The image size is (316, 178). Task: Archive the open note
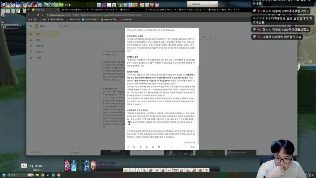click(159, 147)
